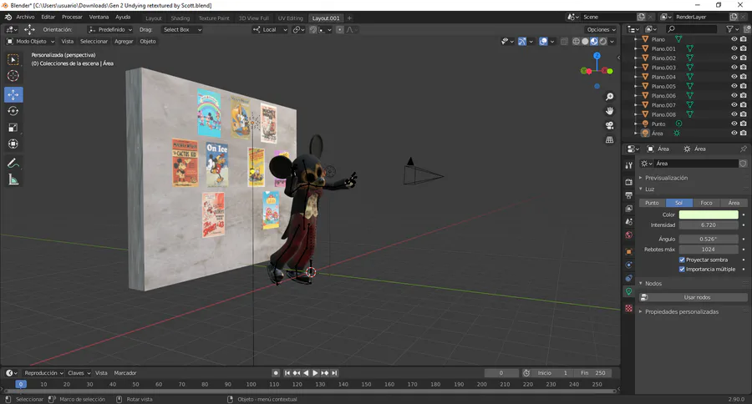Image resolution: width=752 pixels, height=404 pixels.
Task: Select the Cursor tool
Action: [x=13, y=76]
